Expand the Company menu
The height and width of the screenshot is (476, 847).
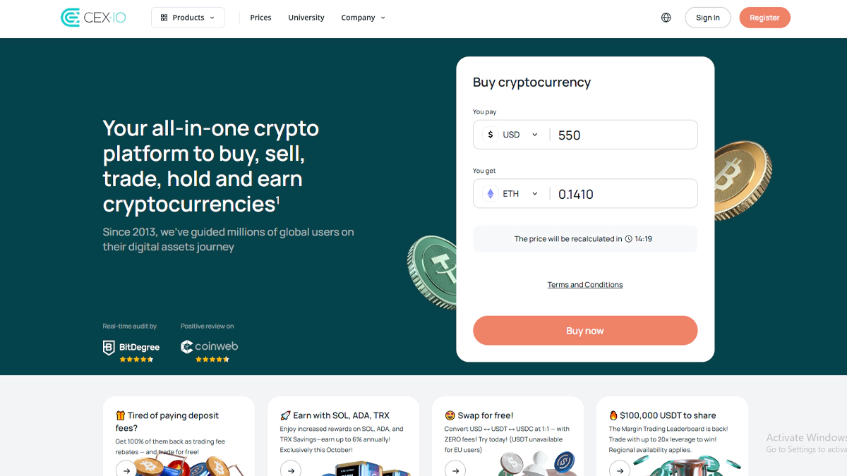(363, 18)
